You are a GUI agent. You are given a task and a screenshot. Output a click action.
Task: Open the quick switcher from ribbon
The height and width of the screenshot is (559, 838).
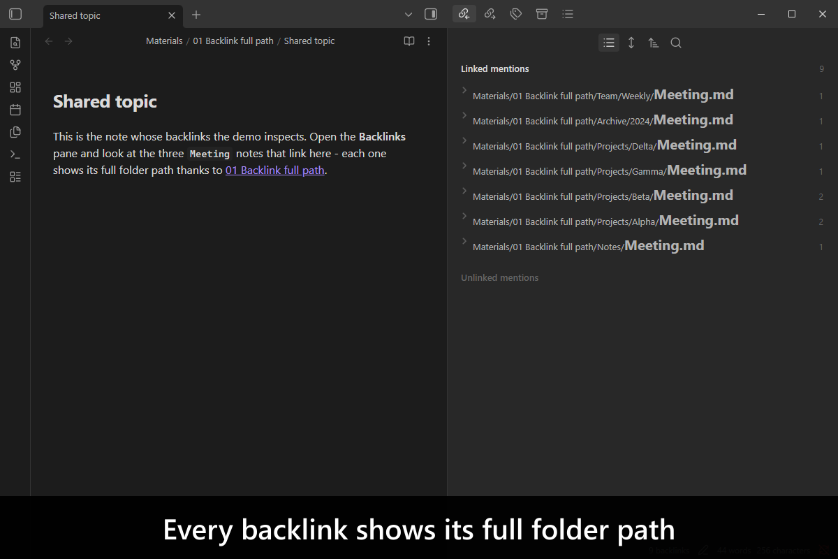[x=15, y=43]
